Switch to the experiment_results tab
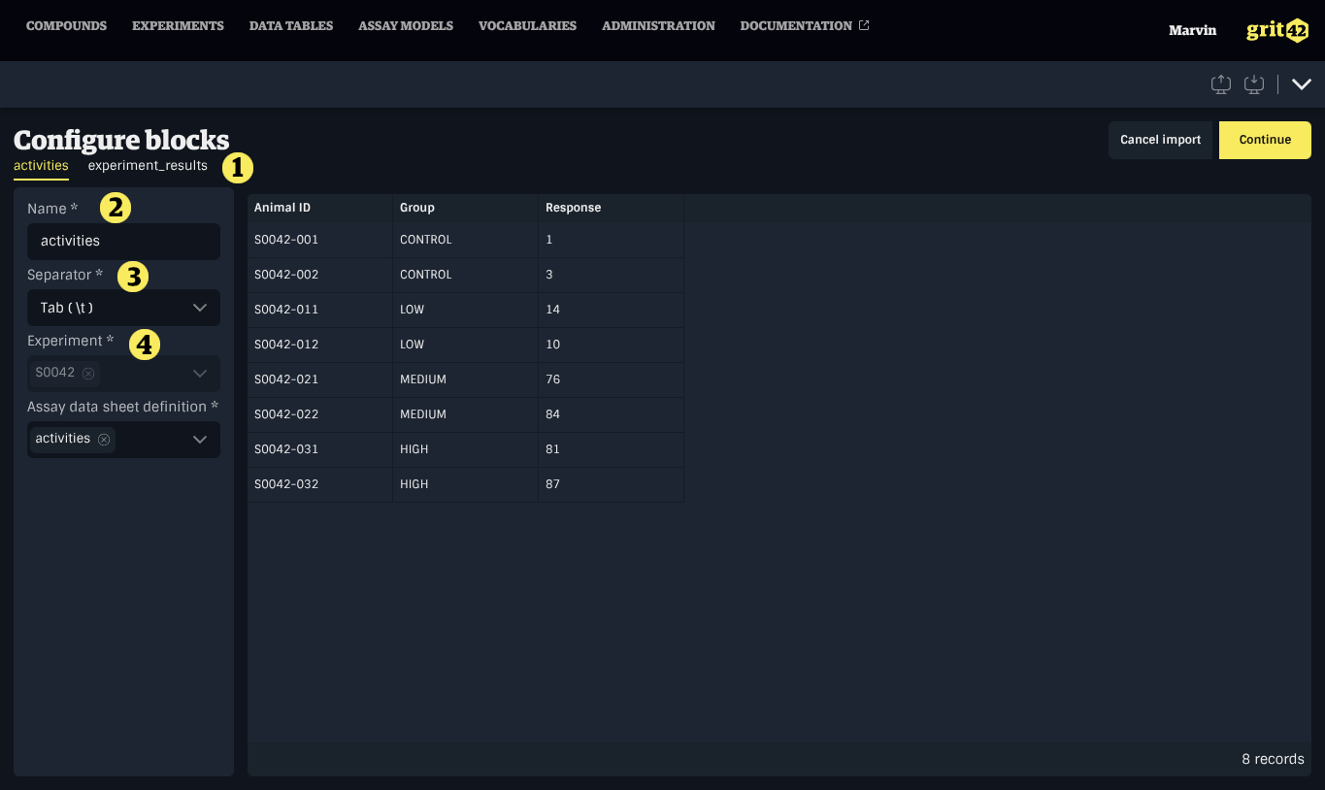 148,166
